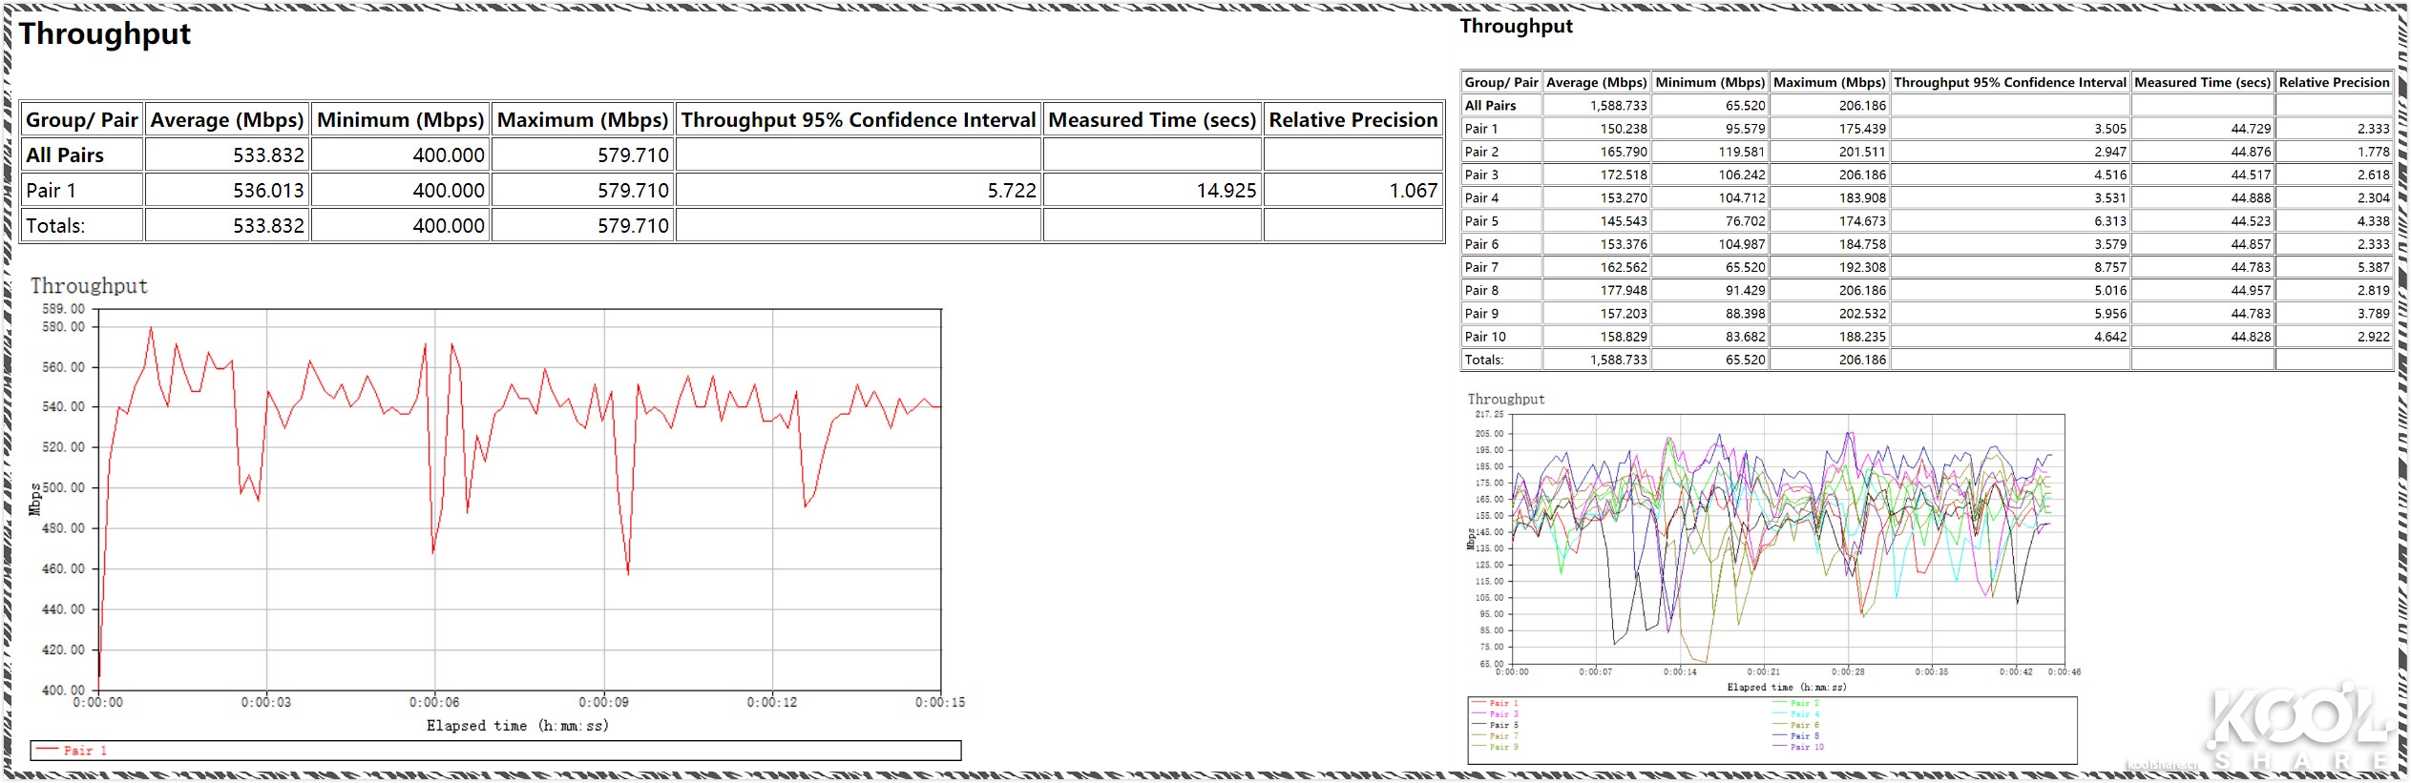
Task: Click Pair 10 average value 158.829
Action: pyautogui.click(x=1624, y=337)
